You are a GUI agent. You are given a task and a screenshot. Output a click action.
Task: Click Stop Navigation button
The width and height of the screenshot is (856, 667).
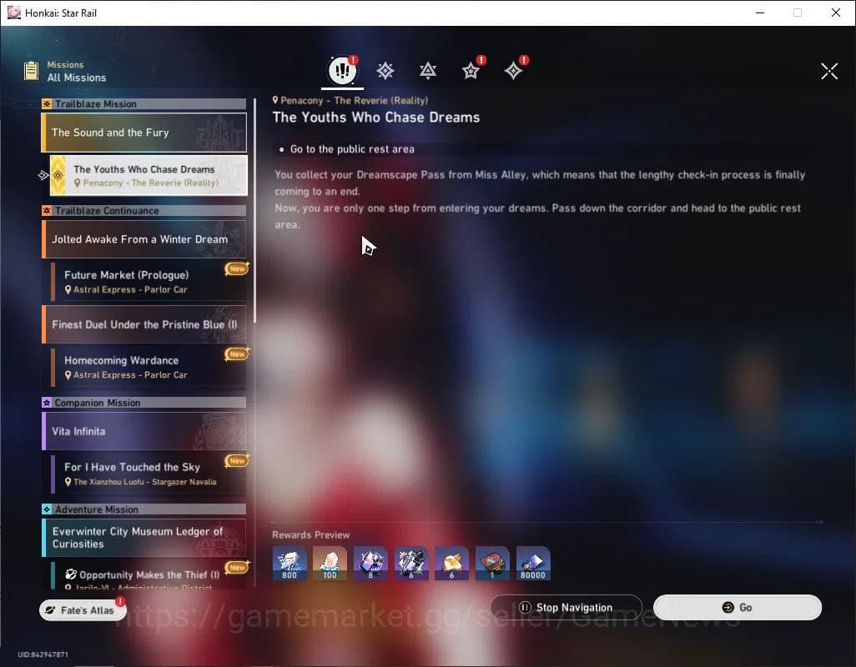pos(566,608)
